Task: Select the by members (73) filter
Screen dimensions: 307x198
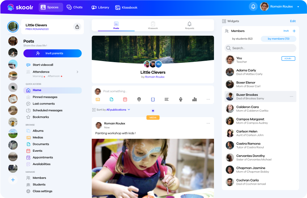Action: pyautogui.click(x=278, y=39)
